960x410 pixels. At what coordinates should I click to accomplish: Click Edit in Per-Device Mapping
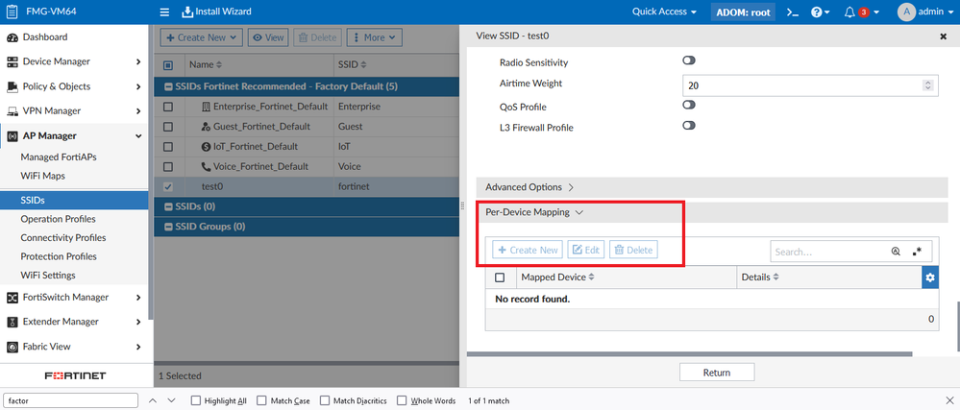pyautogui.click(x=586, y=250)
